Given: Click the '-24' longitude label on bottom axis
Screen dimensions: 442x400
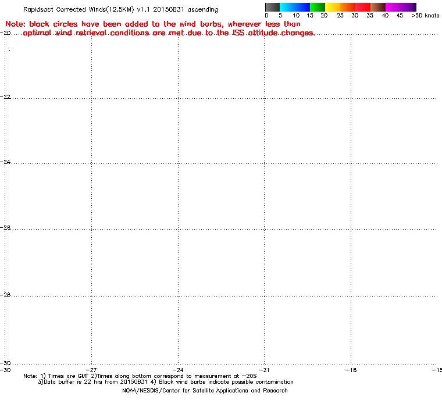Looking at the screenshot, I should (x=178, y=370).
